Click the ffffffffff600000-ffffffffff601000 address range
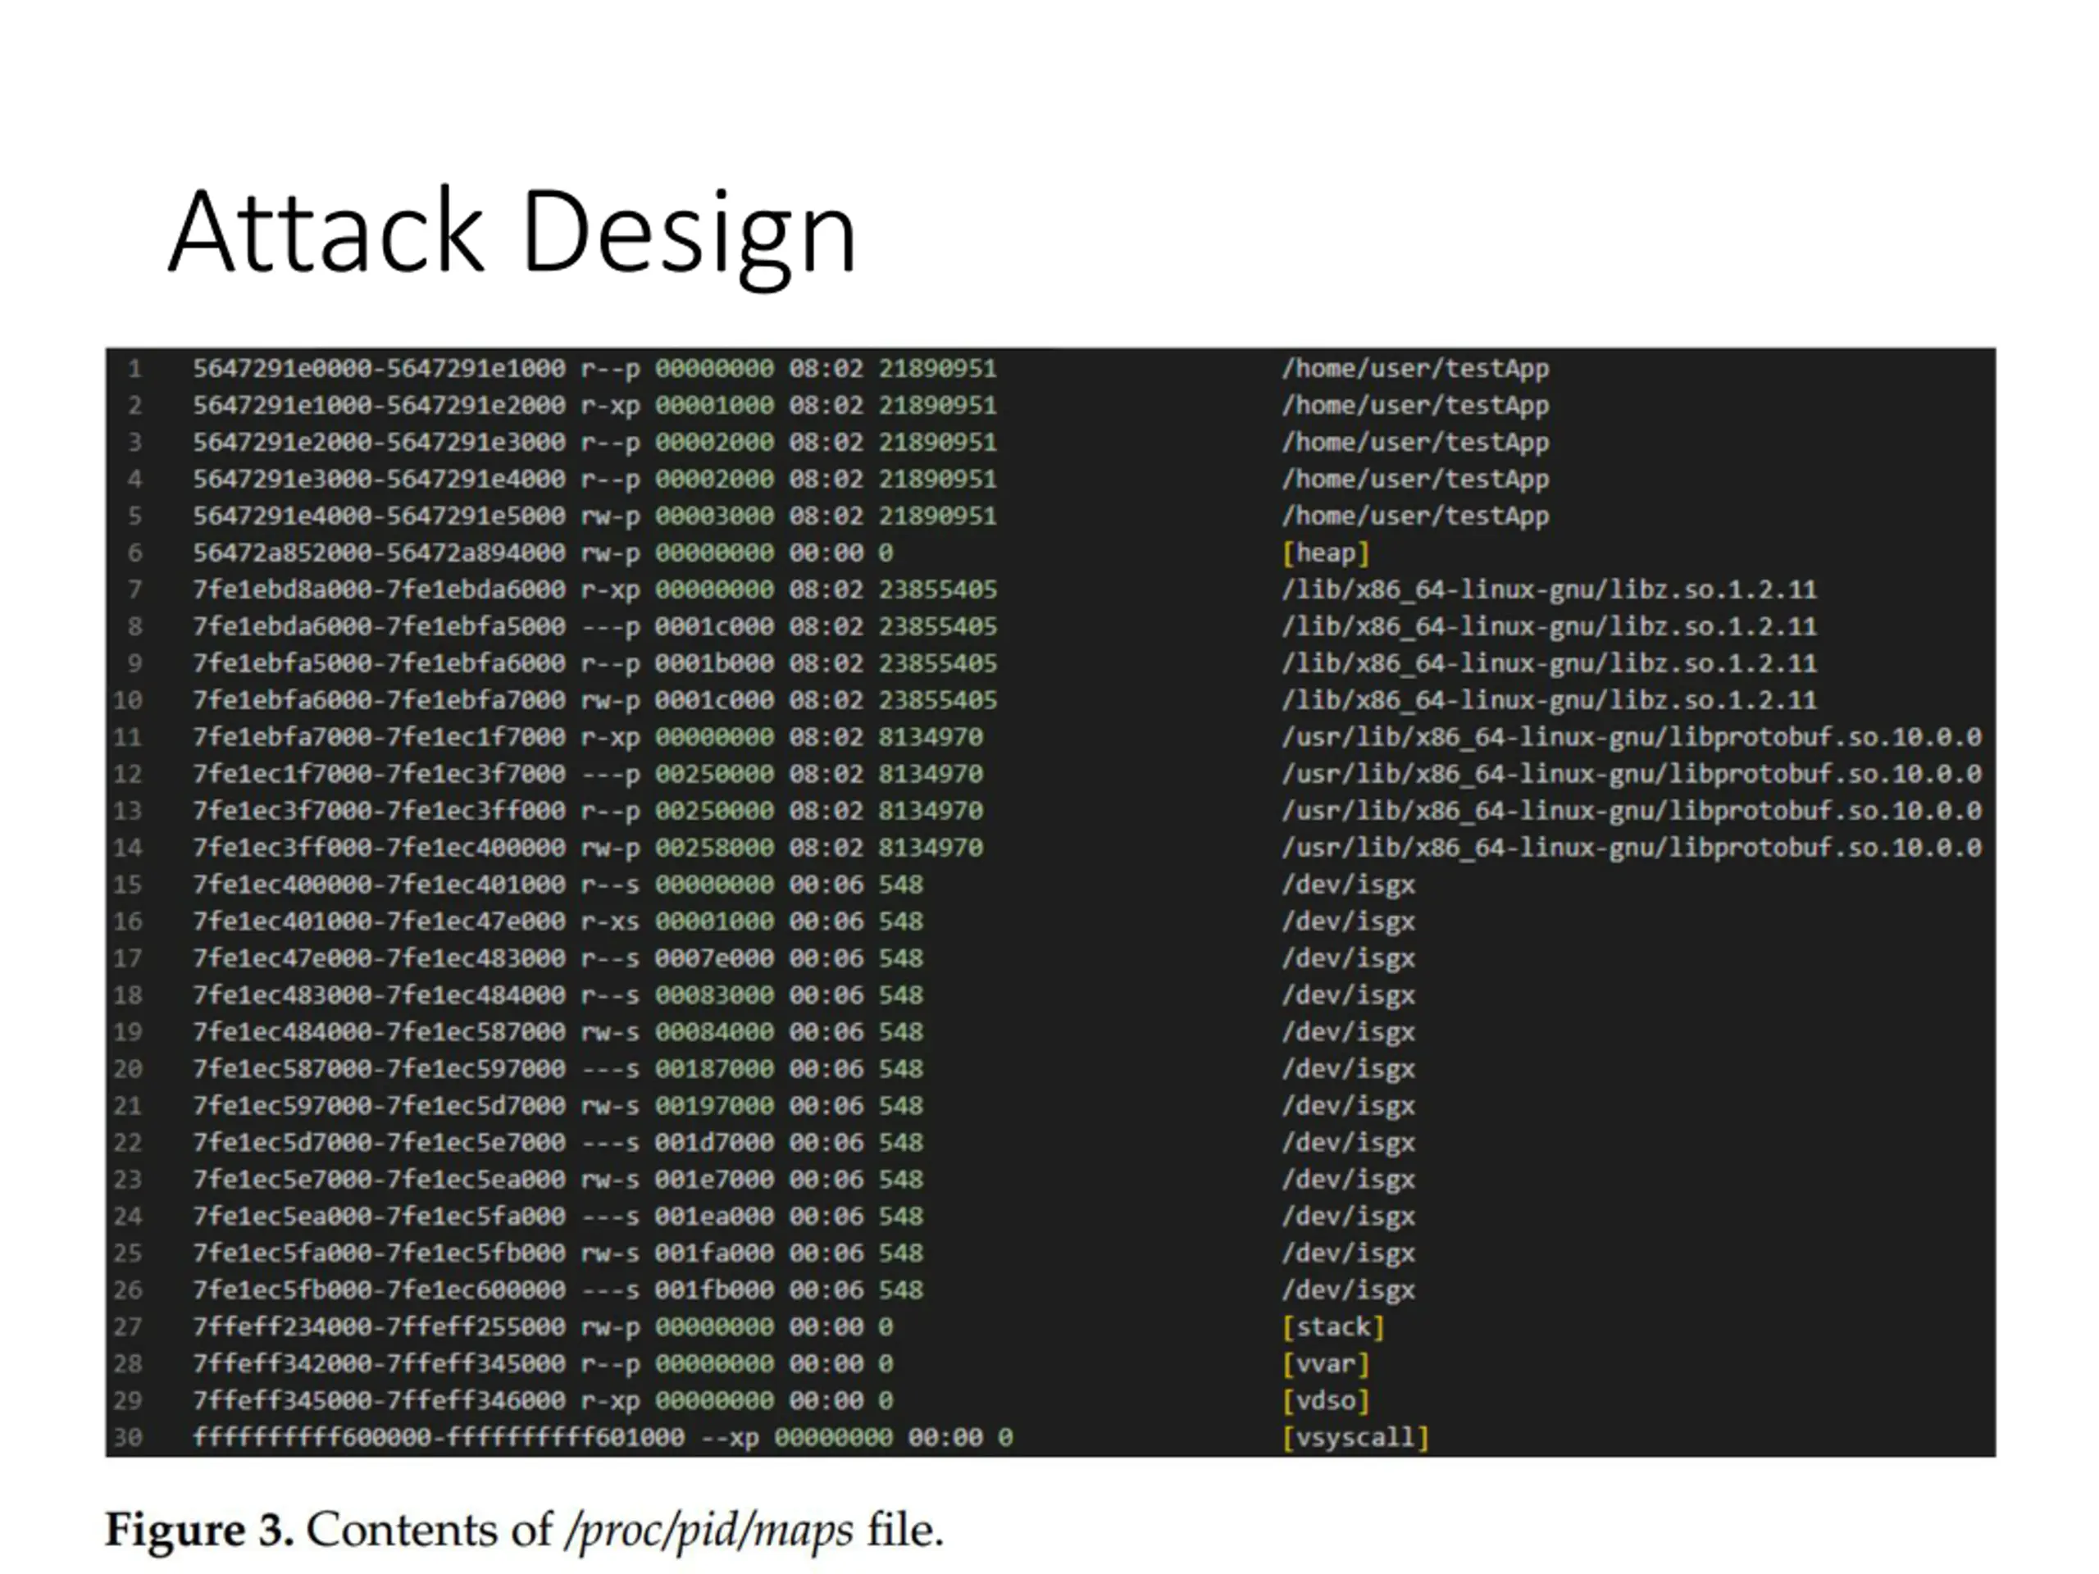Viewport: 2099px width, 1574px height. [439, 1437]
